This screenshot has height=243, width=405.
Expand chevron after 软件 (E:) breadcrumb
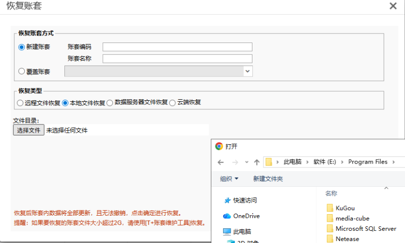(342, 162)
